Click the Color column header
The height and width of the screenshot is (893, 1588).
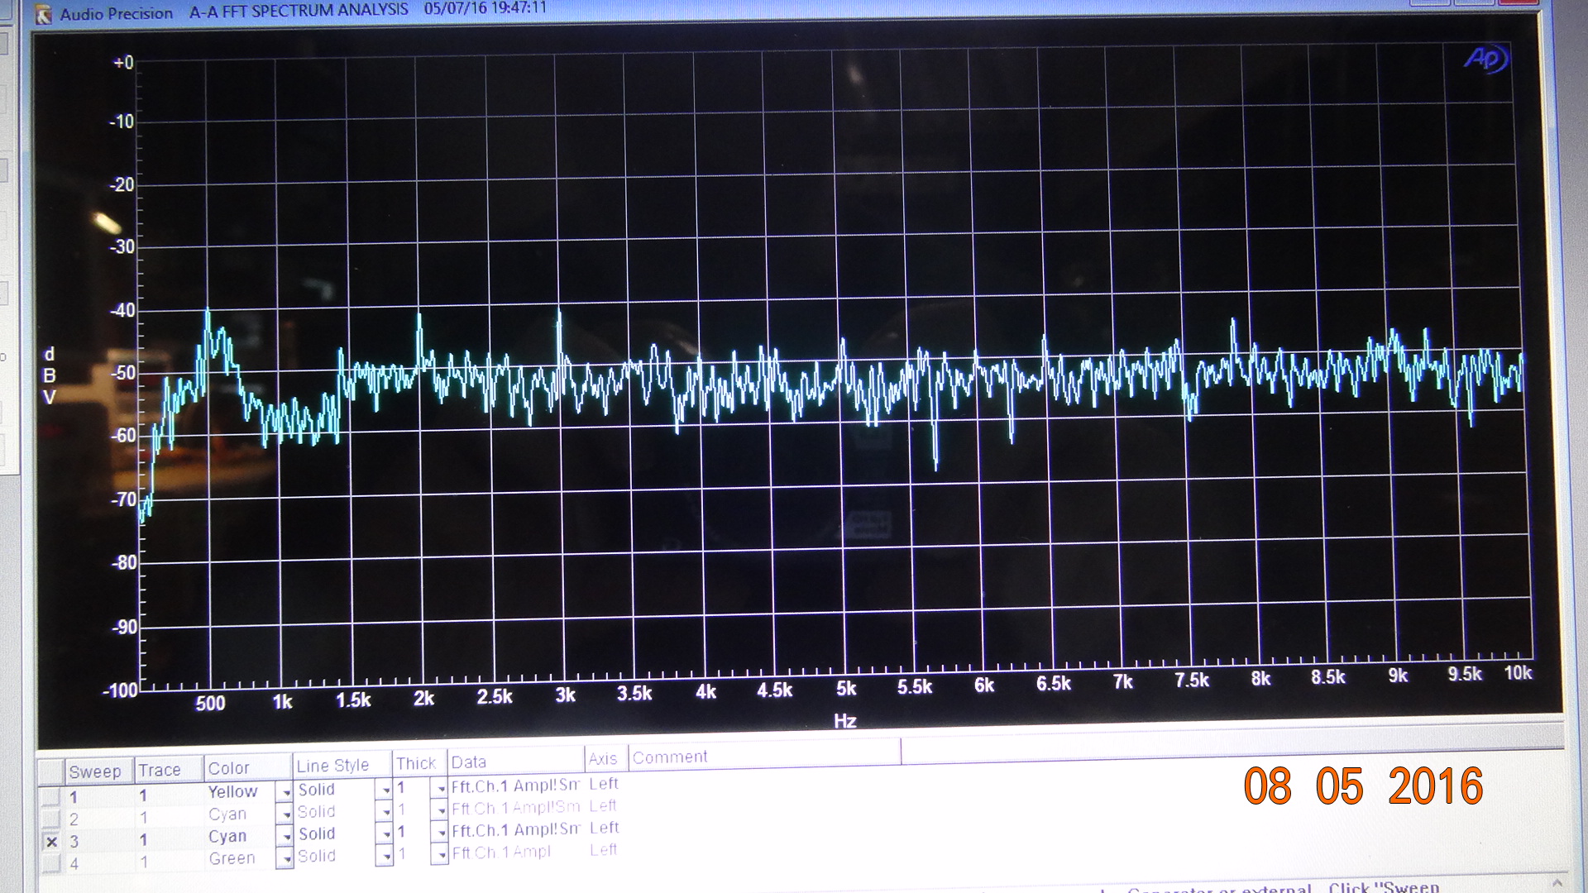point(247,768)
